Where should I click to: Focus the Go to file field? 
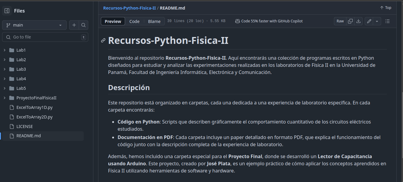click(45, 37)
